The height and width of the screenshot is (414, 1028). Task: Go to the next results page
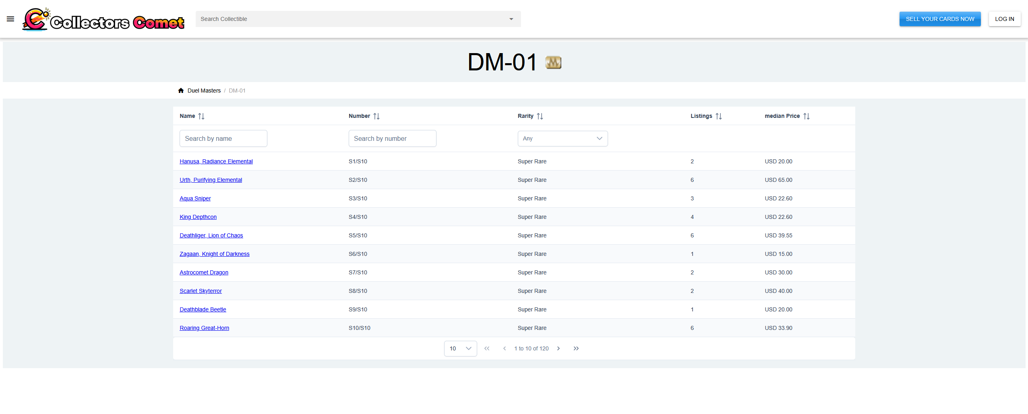[558, 348]
